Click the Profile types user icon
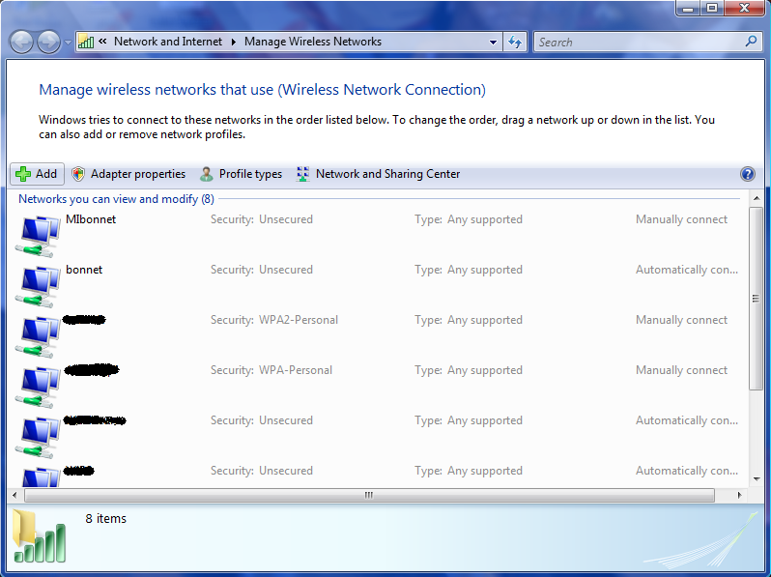This screenshot has height=577, width=771. 207,174
